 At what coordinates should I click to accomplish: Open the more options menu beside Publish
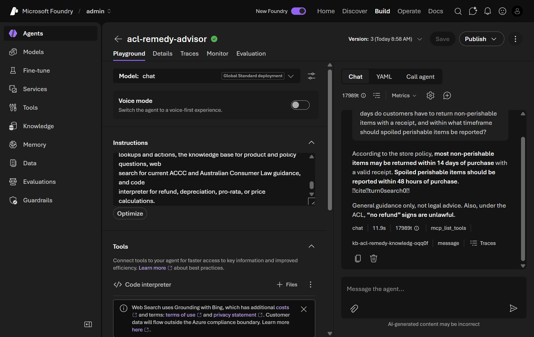click(x=515, y=39)
